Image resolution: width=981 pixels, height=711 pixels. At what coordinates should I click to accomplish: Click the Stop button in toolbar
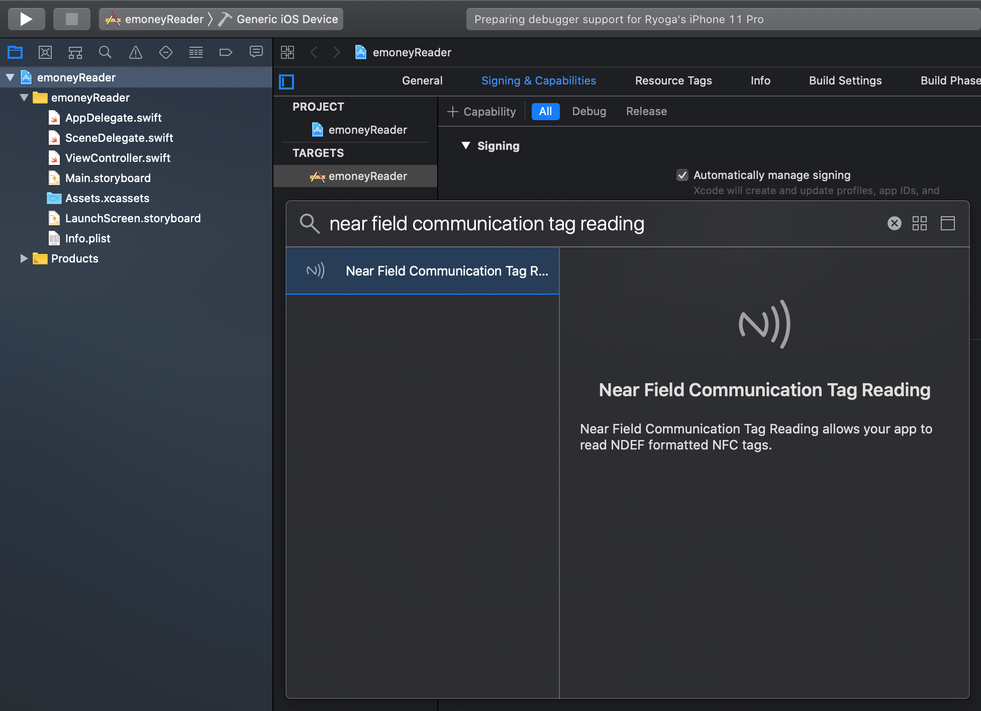[72, 19]
